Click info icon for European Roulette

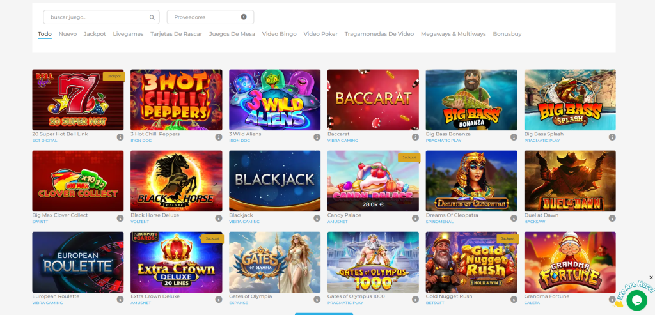click(120, 299)
